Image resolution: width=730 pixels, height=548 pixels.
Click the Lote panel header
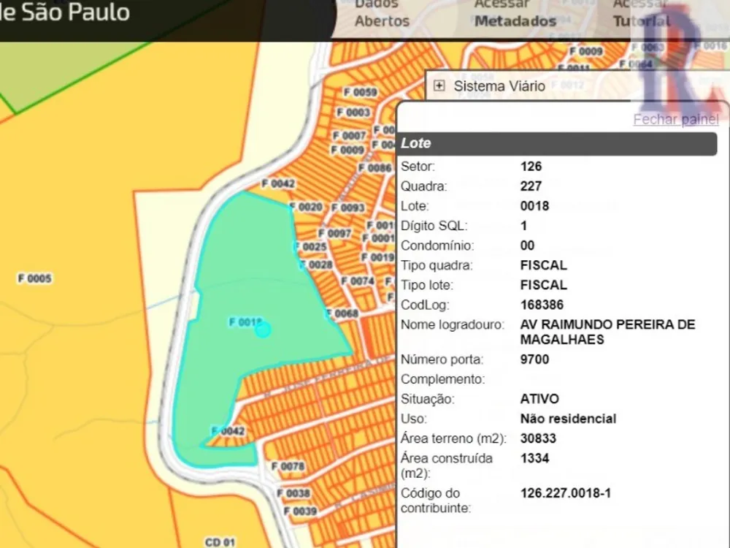click(557, 143)
